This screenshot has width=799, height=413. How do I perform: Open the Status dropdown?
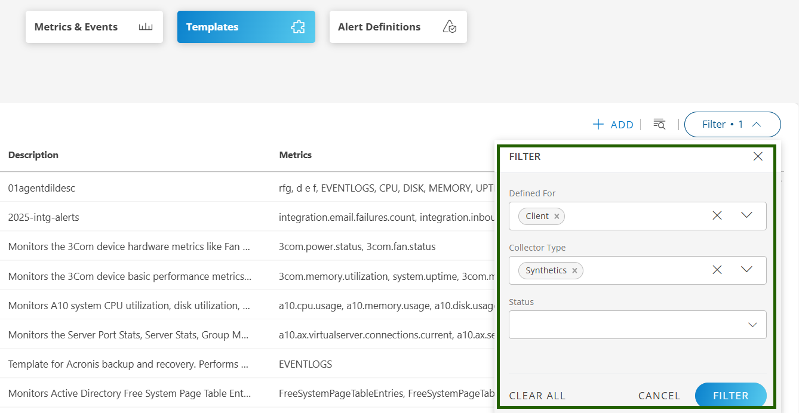[x=637, y=325]
